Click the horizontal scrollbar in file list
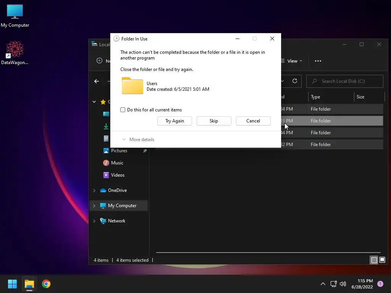This screenshot has width=391, height=293. [268, 253]
